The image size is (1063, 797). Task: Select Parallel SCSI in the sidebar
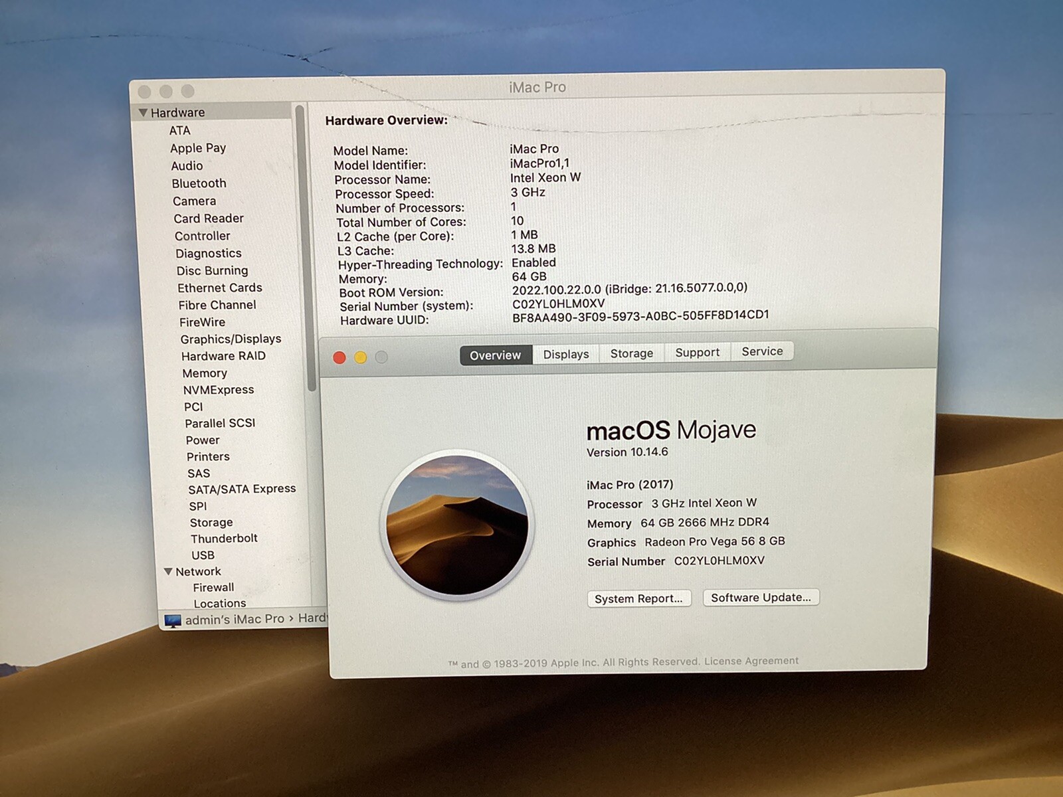coord(220,423)
